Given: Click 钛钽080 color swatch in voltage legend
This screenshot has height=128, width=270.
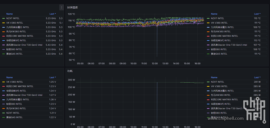Looking at the screenshot, I should point(3,104).
